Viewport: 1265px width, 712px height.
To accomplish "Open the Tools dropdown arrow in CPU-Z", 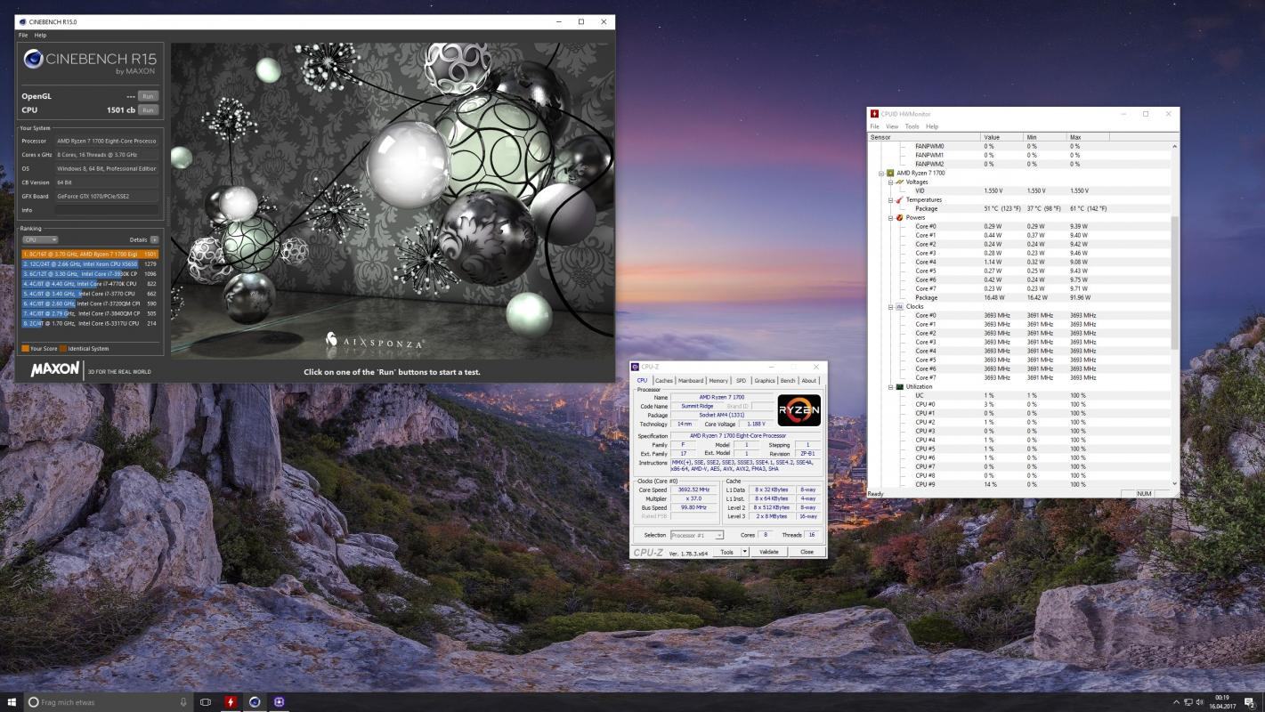I will click(745, 552).
